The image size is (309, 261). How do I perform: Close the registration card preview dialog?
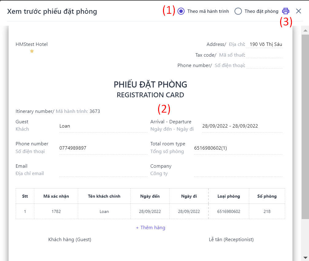click(x=299, y=11)
